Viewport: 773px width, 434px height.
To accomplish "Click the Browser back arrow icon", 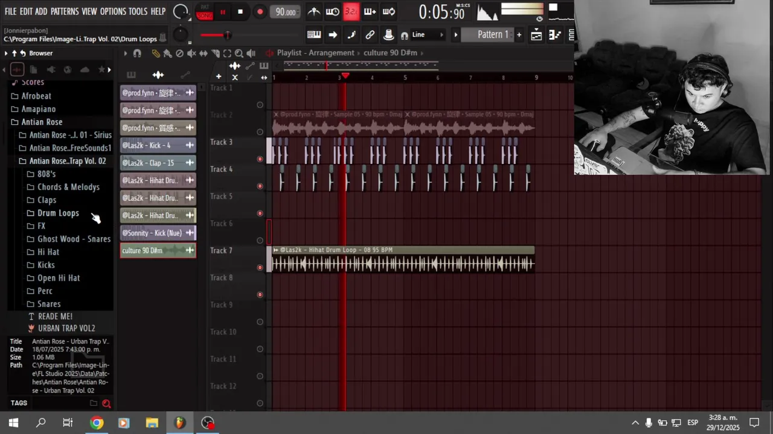I will [23, 54].
